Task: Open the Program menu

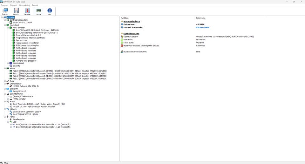Action: coord(4,5)
